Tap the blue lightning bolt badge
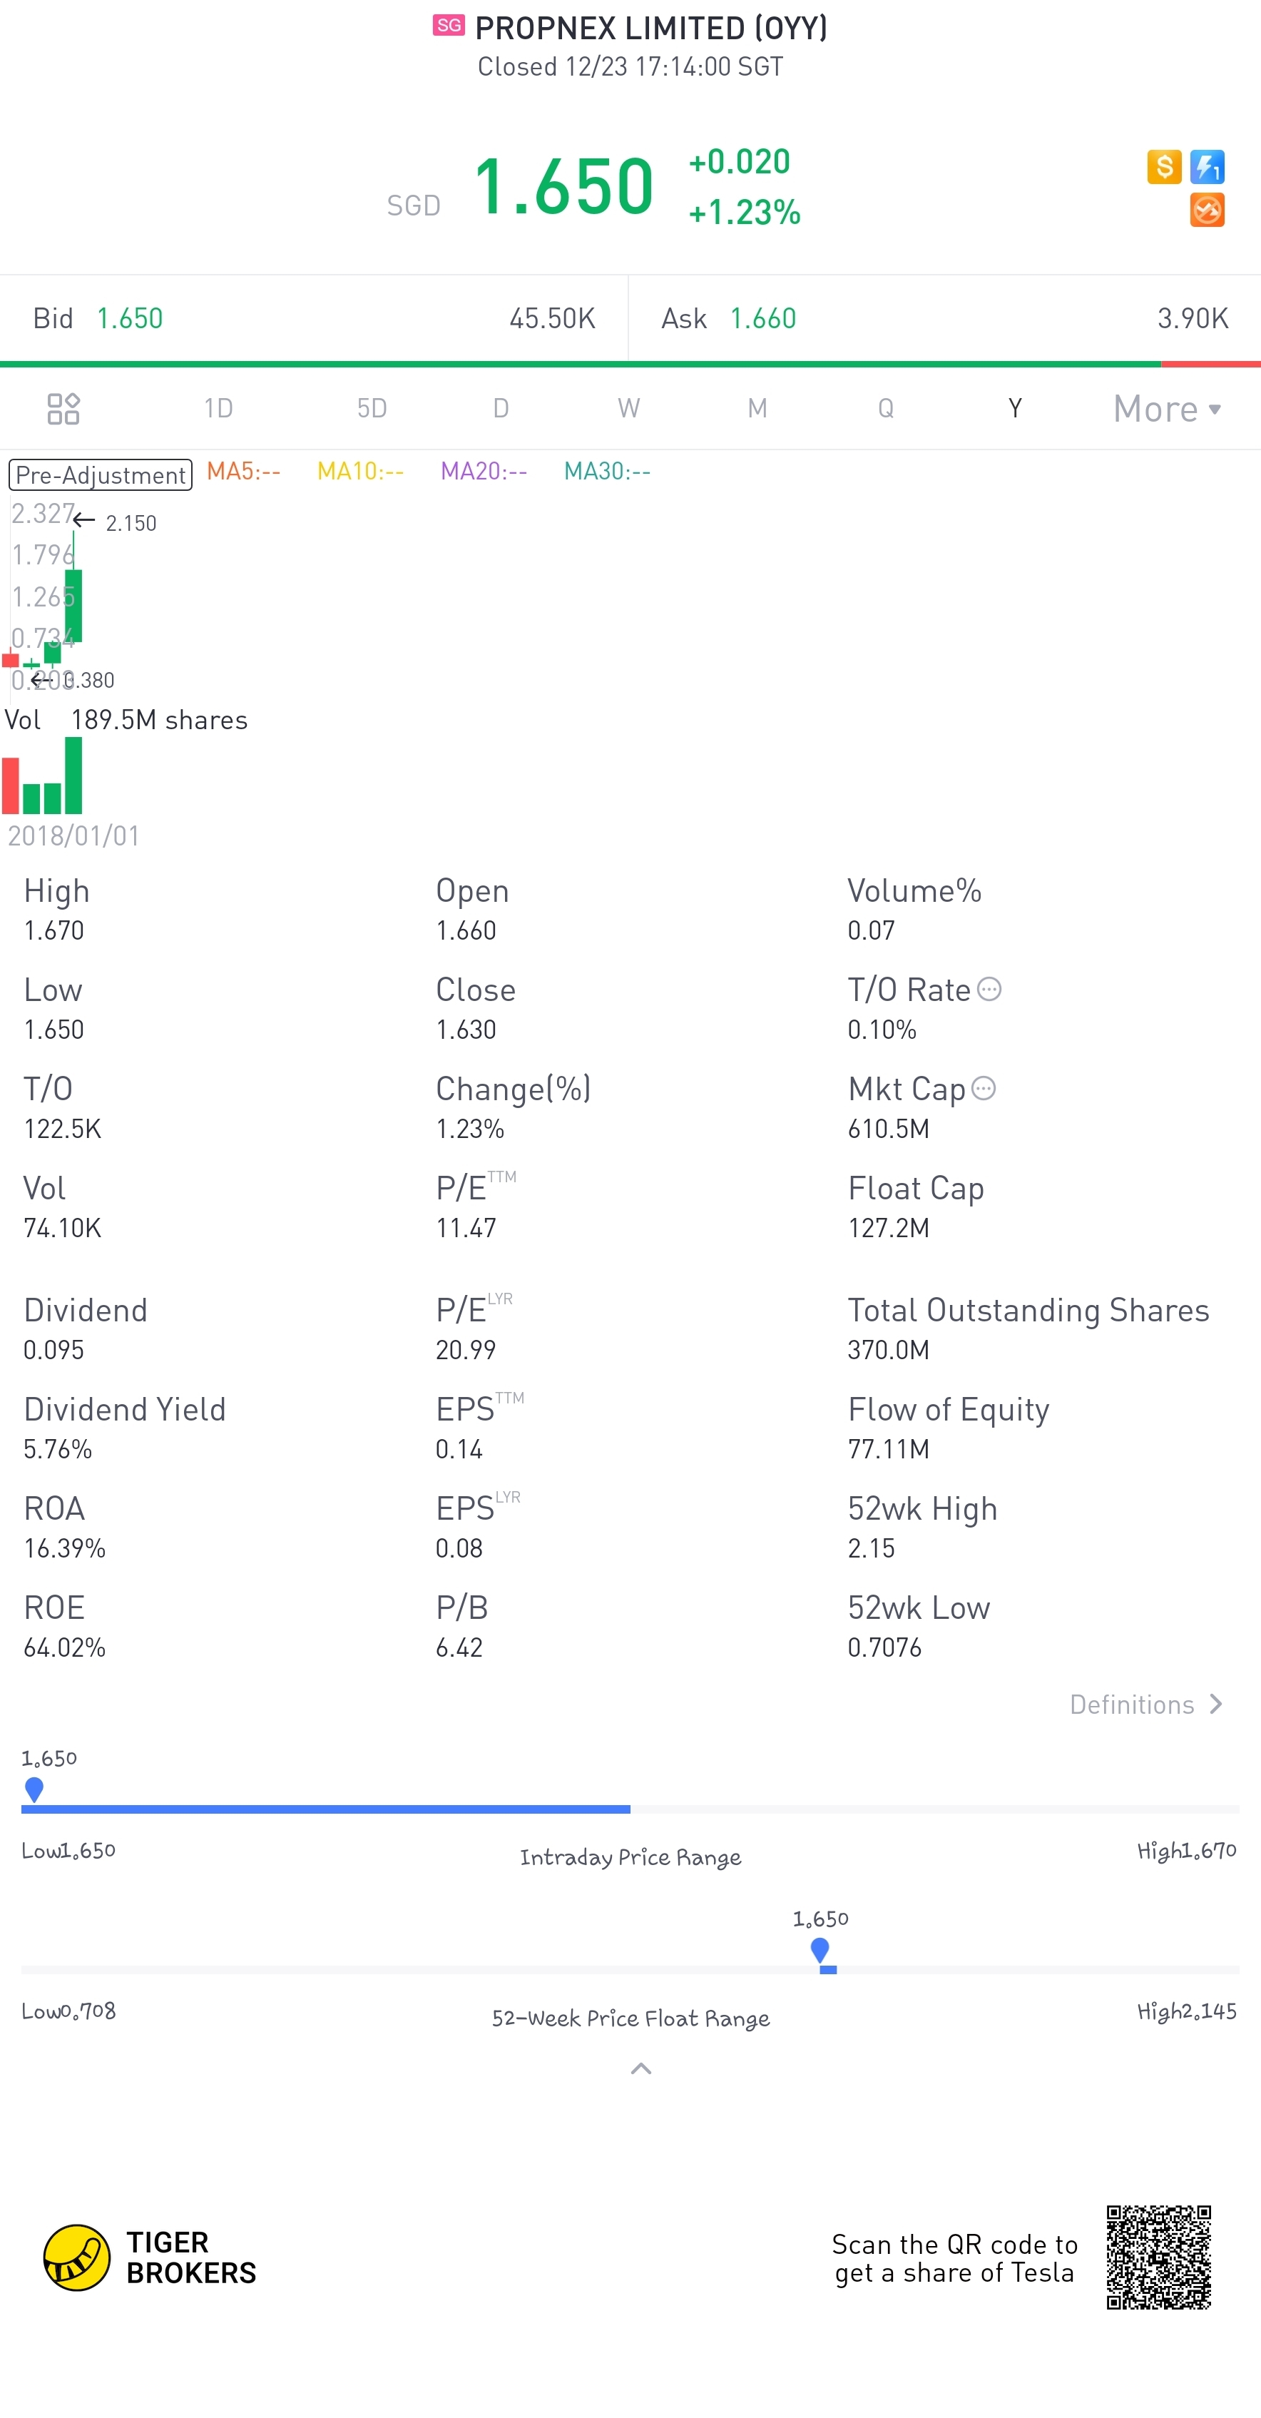 coord(1208,167)
